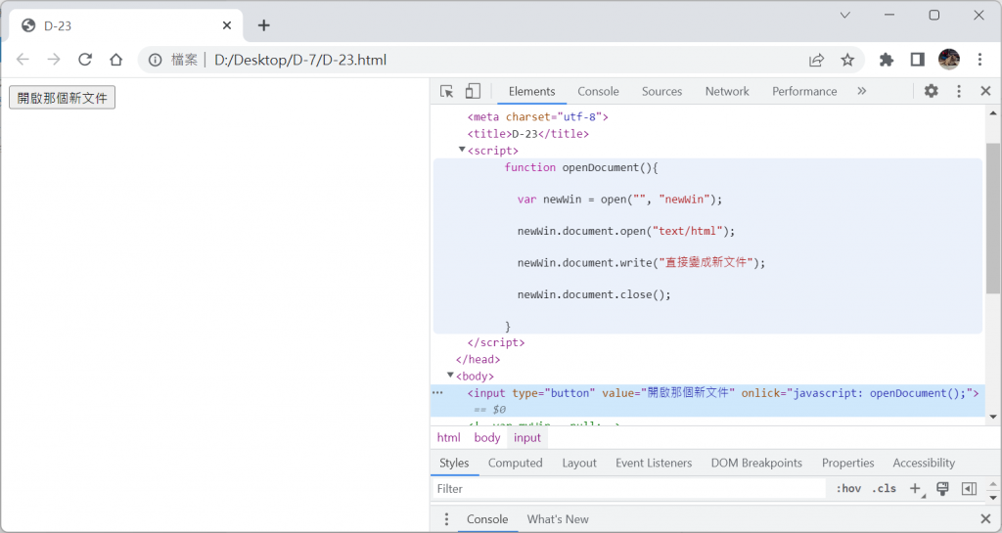Add a new style rule plus icon

click(x=916, y=489)
